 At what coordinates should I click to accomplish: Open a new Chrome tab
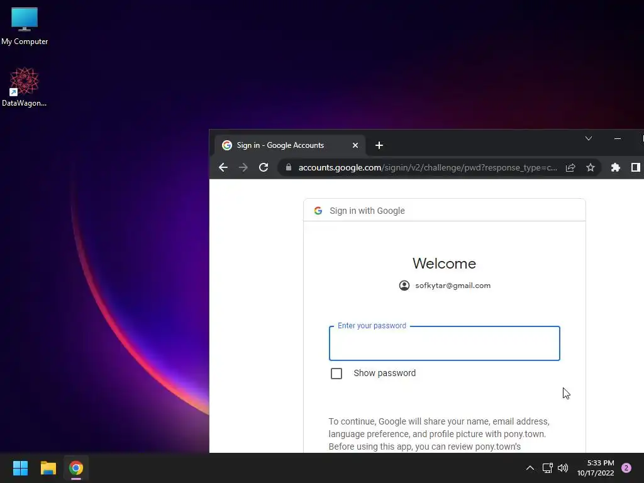click(x=379, y=145)
